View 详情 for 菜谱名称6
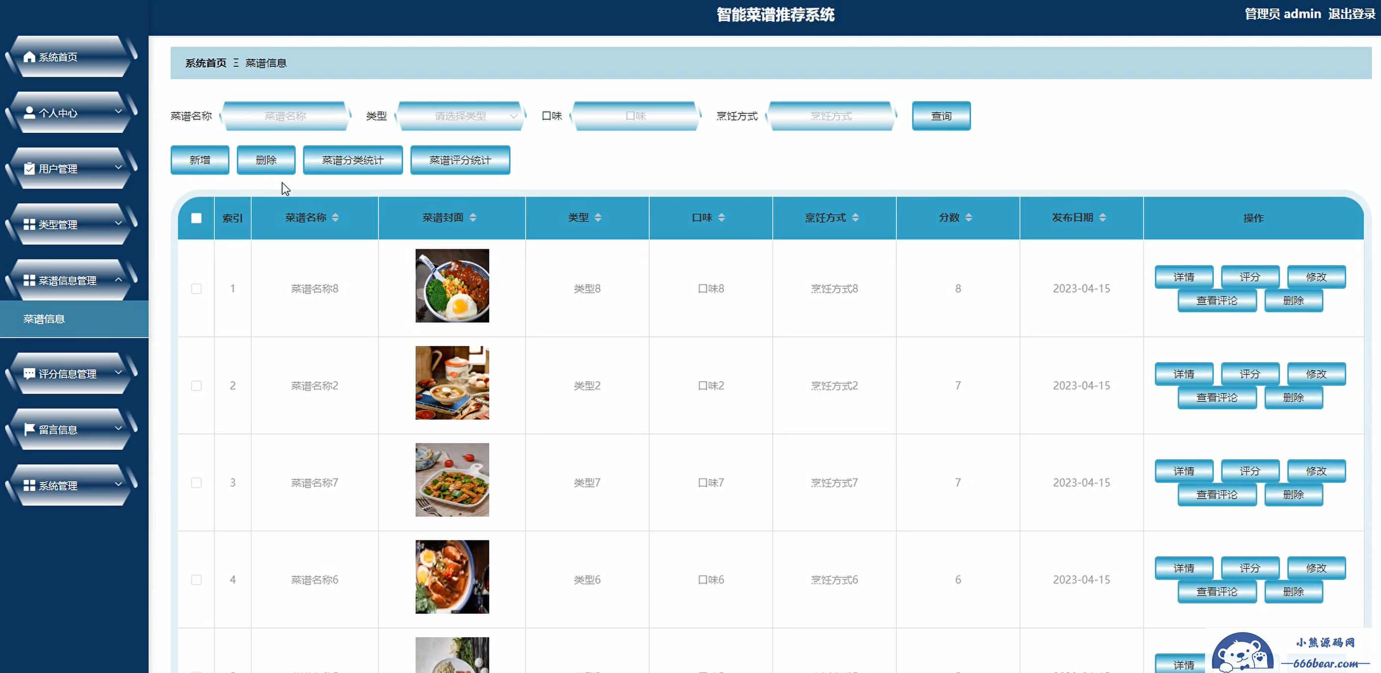1381x673 pixels. click(1184, 568)
